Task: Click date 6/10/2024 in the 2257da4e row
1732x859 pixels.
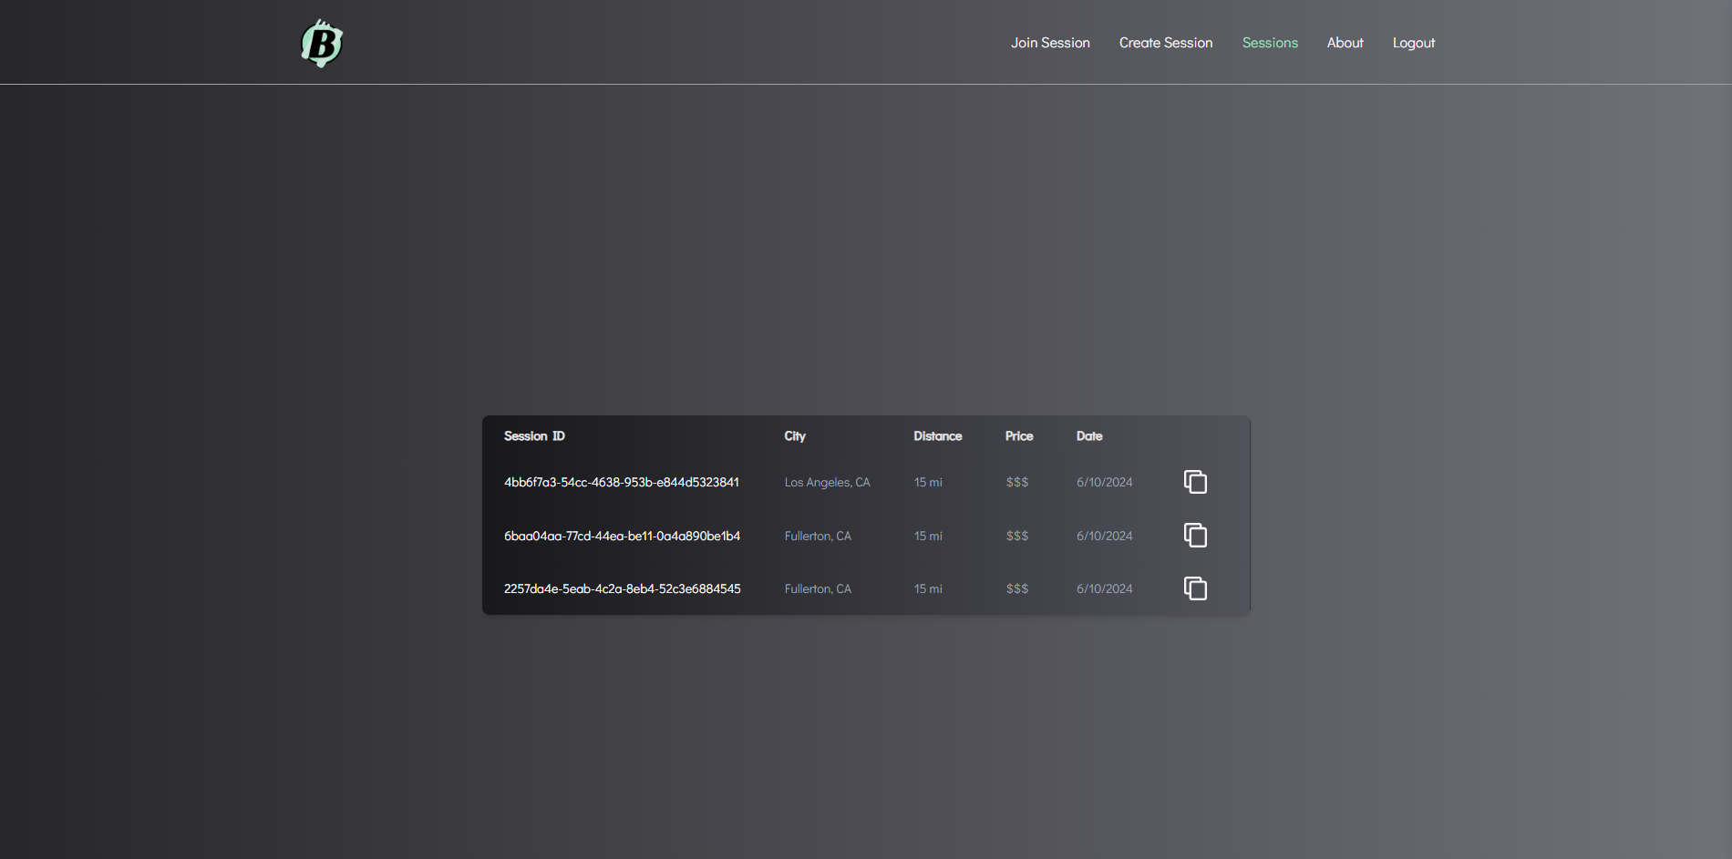Action: click(x=1105, y=588)
